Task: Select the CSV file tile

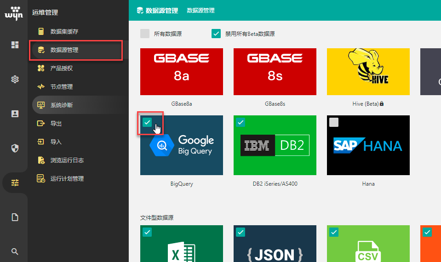Action: (x=368, y=244)
